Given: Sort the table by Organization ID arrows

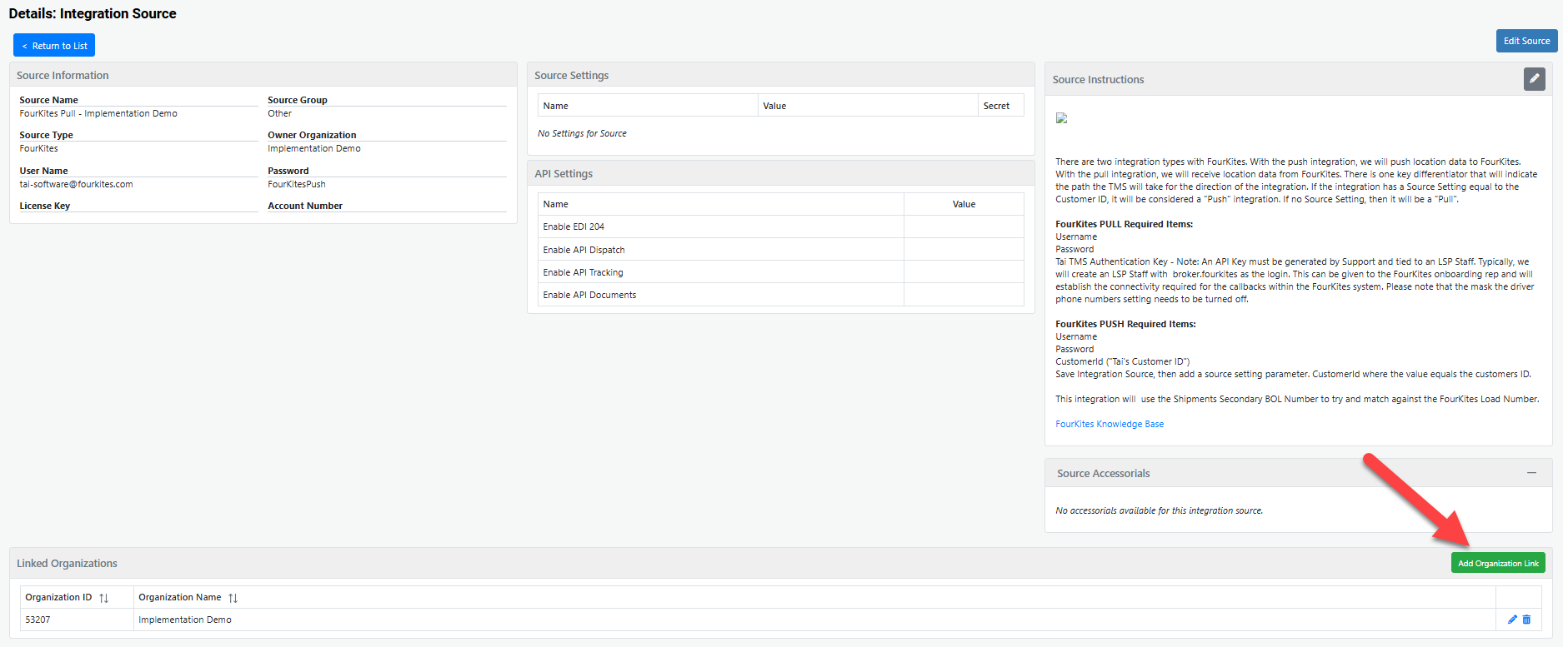Looking at the screenshot, I should tap(104, 598).
